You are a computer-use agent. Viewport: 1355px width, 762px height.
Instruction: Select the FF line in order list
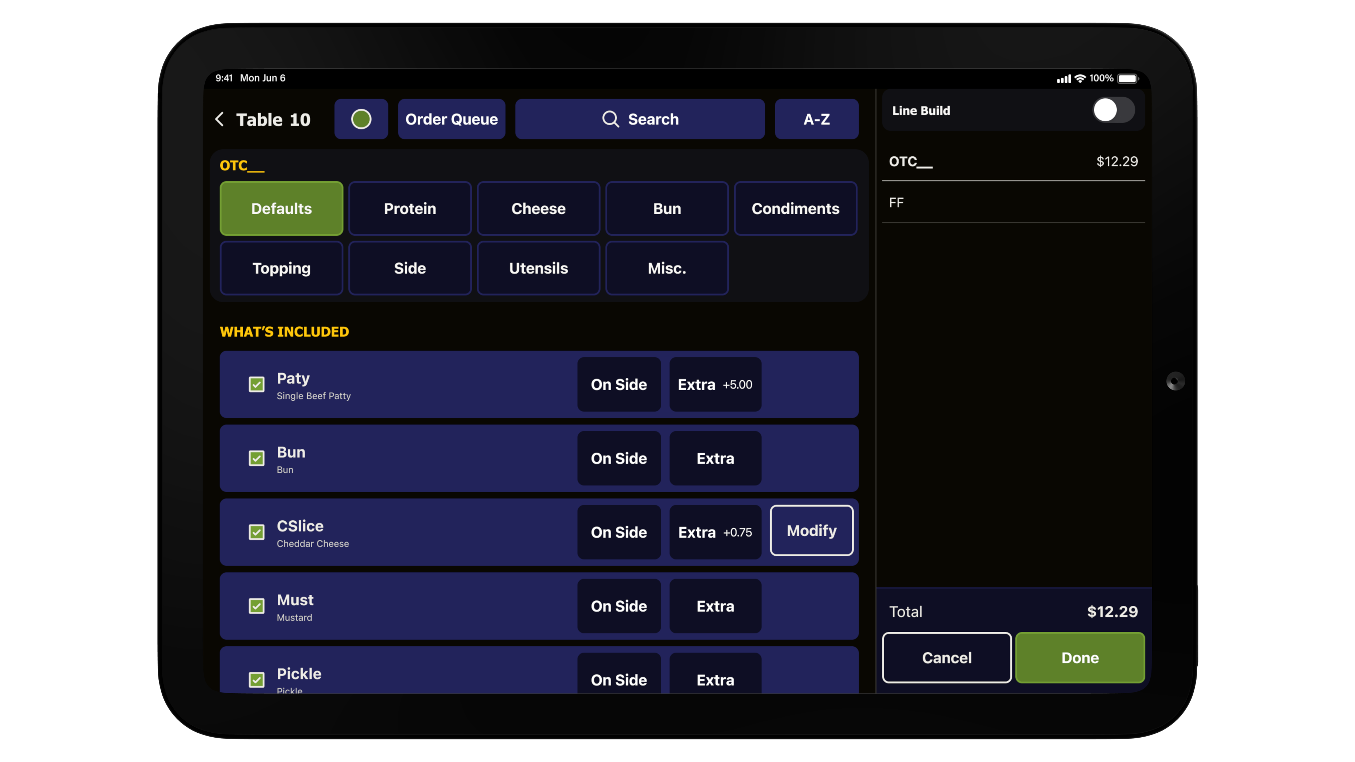1013,202
